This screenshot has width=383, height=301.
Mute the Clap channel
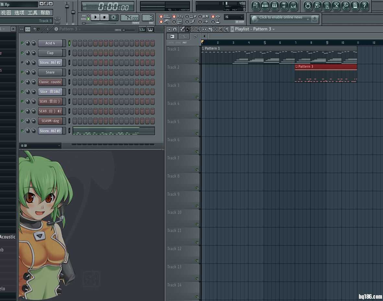(22, 53)
